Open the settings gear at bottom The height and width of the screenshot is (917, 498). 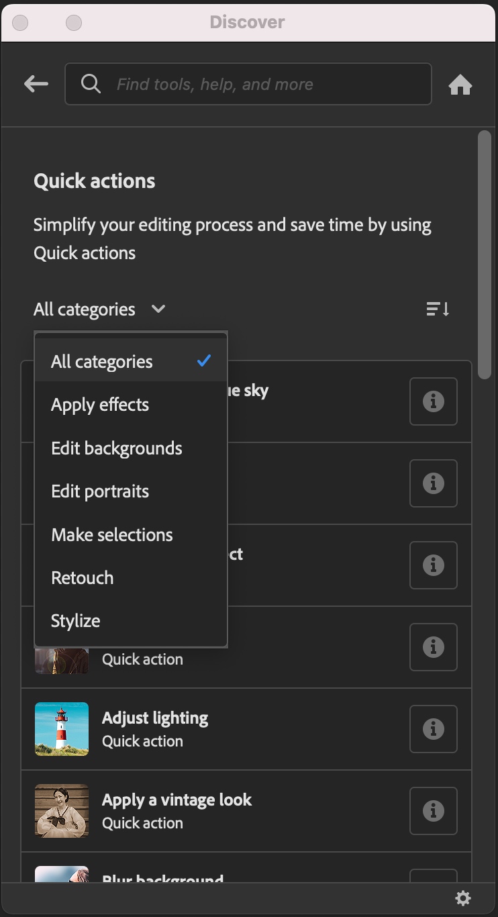[463, 898]
